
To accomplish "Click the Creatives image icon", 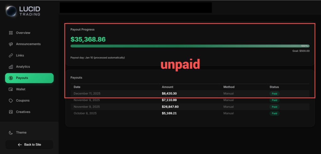I will click(x=11, y=112).
